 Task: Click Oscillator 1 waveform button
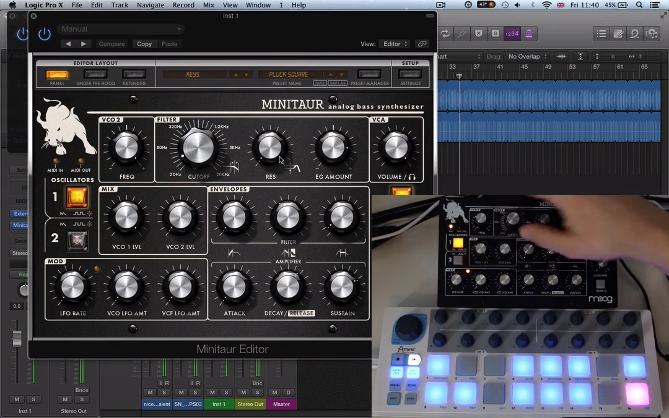[x=77, y=197]
